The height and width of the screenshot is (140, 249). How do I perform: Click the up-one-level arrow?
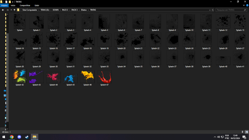click(14, 10)
